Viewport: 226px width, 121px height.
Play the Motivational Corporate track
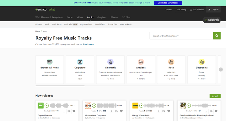(94, 106)
